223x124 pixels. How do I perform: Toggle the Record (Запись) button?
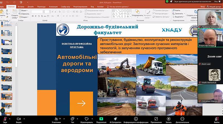[169, 119]
